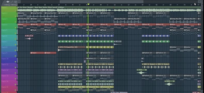
Task: Select the Track 15 header label
Action: coord(5,87)
